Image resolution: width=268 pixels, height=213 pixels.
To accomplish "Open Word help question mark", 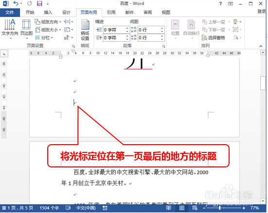I will tap(220, 3).
